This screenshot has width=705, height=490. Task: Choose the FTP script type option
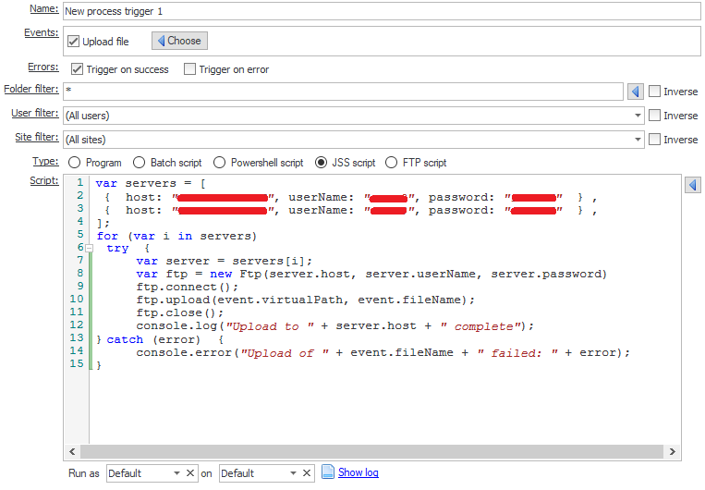click(x=391, y=163)
